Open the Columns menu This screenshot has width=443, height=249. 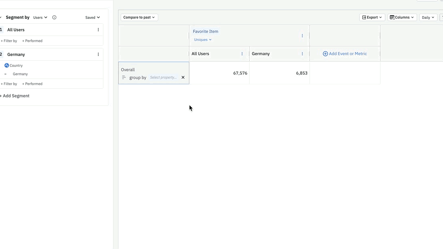click(x=402, y=17)
